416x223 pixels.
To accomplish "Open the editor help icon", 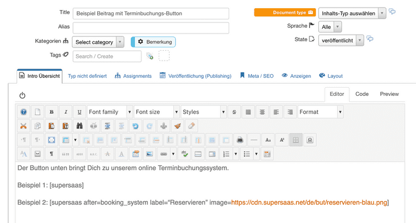I will point(24,112).
